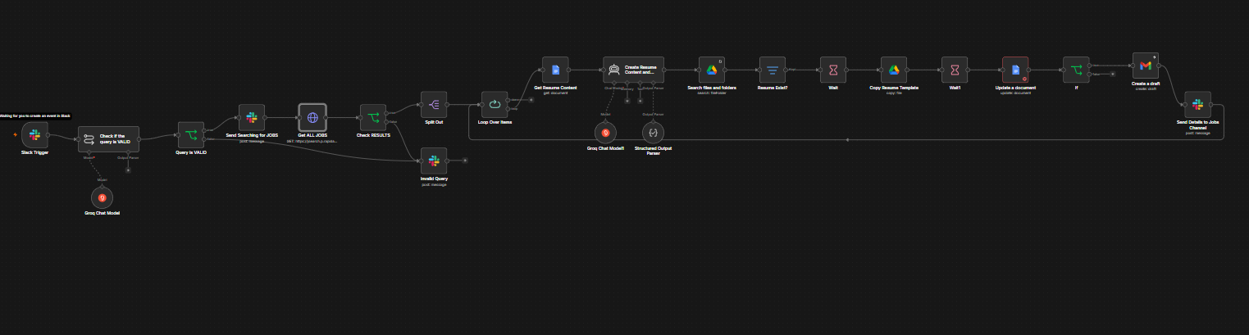The width and height of the screenshot is (1249, 335).
Task: Open the Query is VALID node
Action: (x=191, y=134)
